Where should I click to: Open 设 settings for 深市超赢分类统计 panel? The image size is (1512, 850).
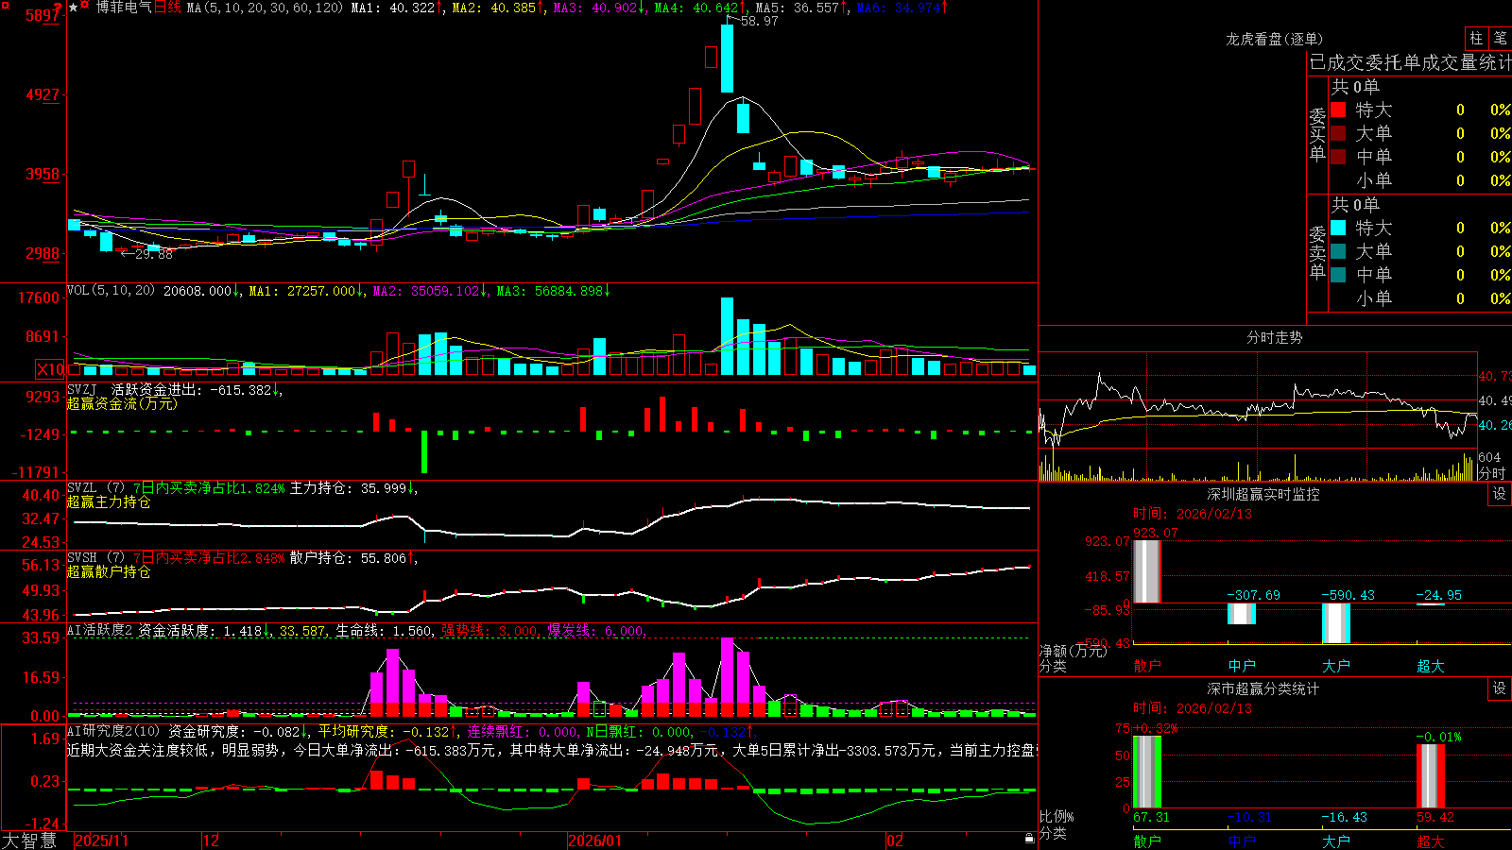click(x=1500, y=688)
